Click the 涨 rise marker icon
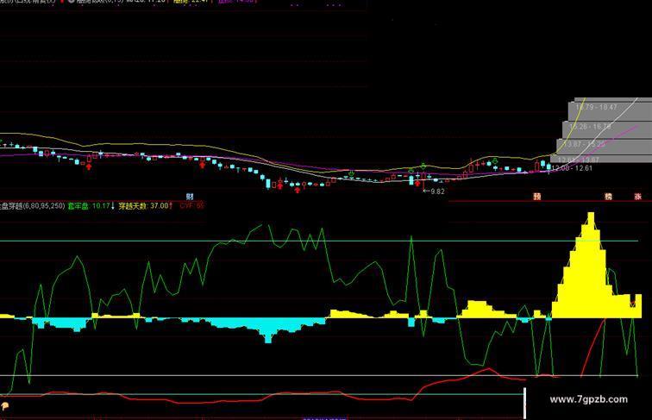Image resolution: width=652 pixels, height=420 pixels. (638, 197)
